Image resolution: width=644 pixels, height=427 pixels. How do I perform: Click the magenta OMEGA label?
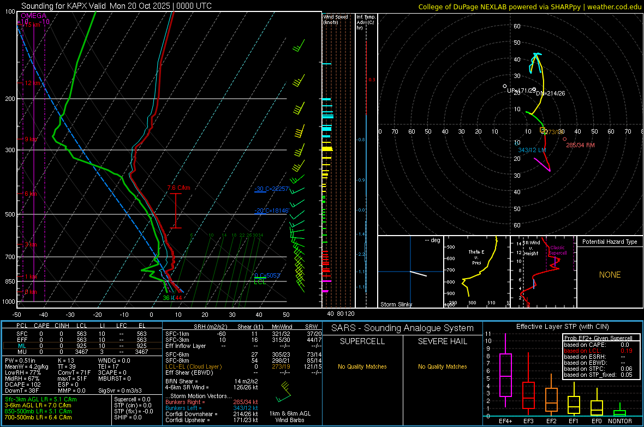tap(34, 16)
